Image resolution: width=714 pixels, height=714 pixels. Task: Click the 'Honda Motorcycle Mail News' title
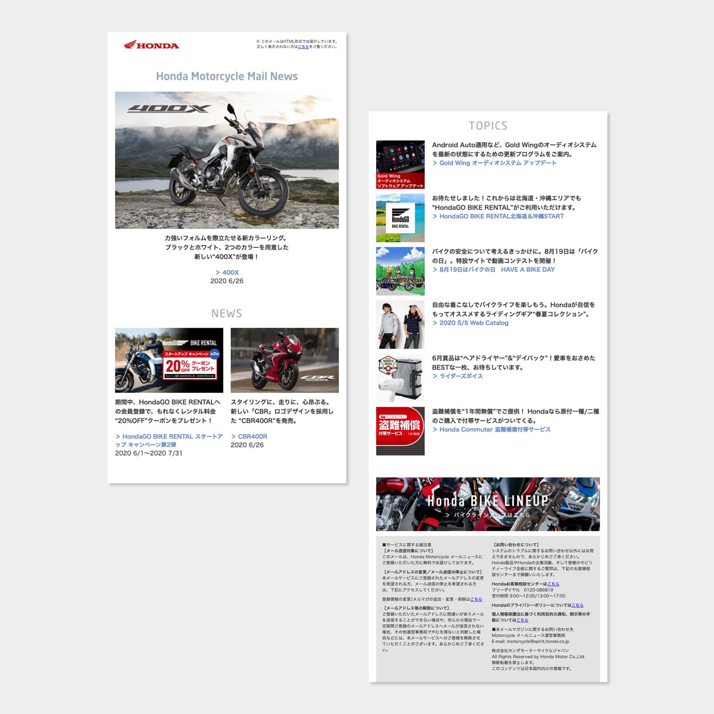pos(227,76)
